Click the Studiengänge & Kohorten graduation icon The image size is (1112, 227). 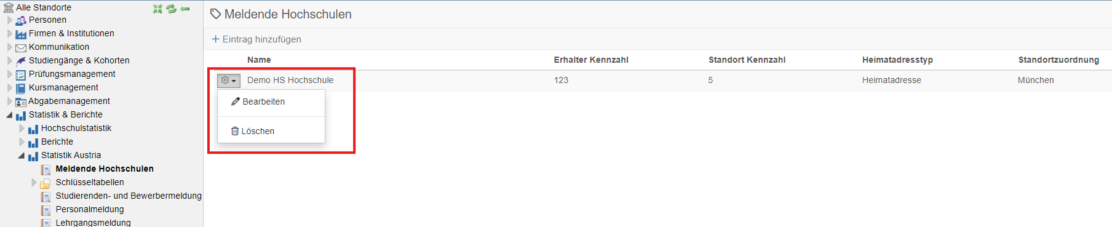[21, 61]
